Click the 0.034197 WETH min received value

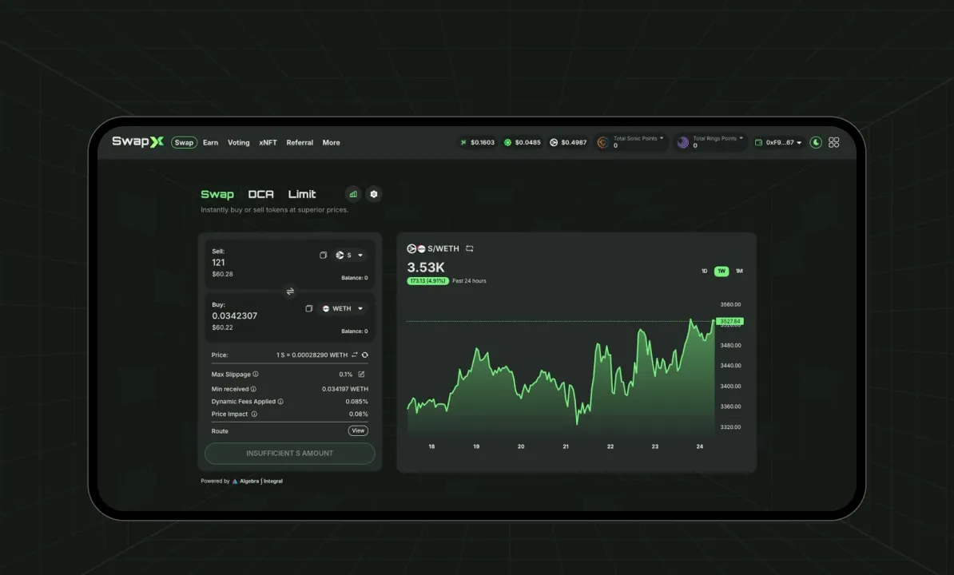coord(345,389)
